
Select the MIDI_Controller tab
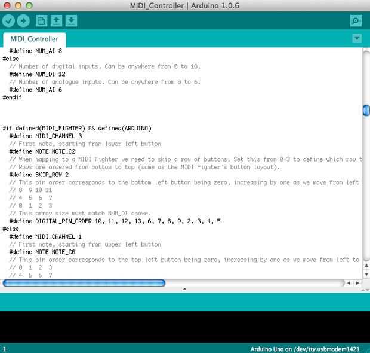35,39
